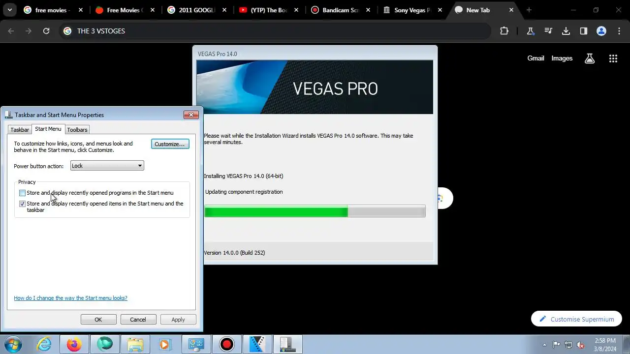Open Windows Media Player on taskbar

(165, 344)
